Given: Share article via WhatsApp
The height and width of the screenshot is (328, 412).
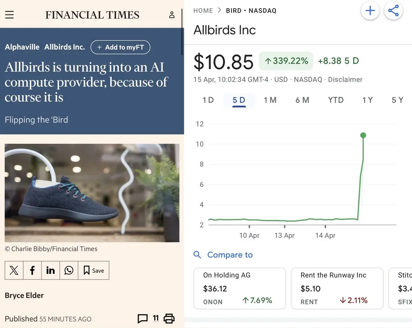Looking at the screenshot, I should click(69, 271).
